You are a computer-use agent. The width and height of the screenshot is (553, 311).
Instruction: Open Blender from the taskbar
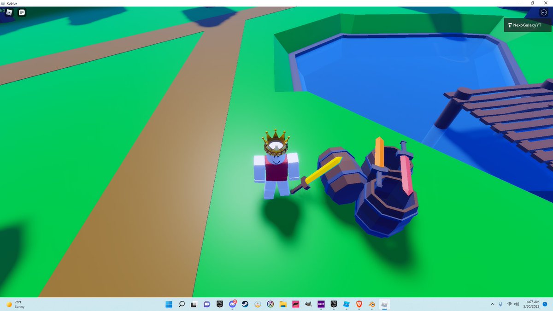click(x=372, y=304)
